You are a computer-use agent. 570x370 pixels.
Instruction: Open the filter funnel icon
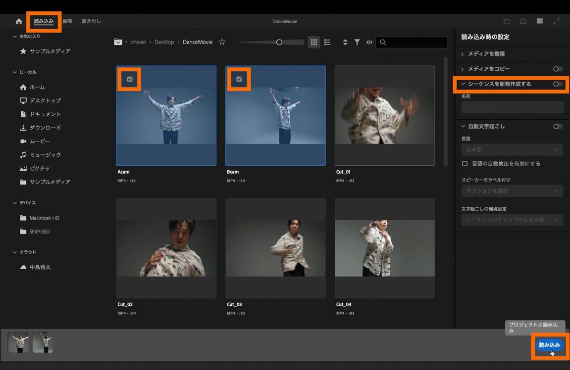click(x=357, y=43)
